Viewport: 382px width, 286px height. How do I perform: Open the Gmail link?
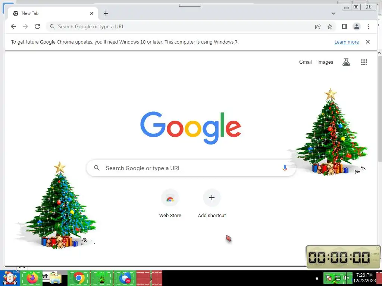tap(305, 62)
